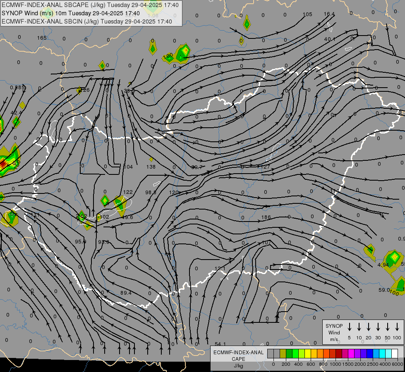The image size is (405, 372).
Task: Click the map value 0.885
Action: [x=17, y=88]
